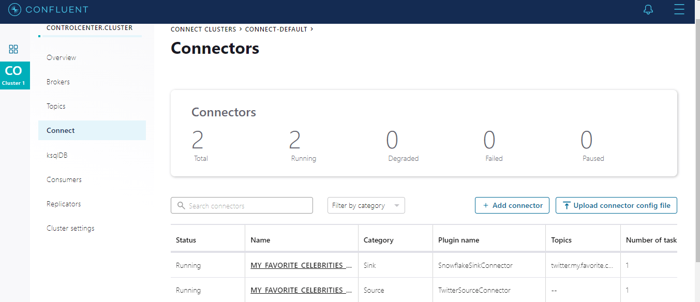The width and height of the screenshot is (700, 302).
Task: Select the CO Cluster 1 icon
Action: pos(14,75)
